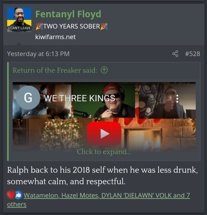This screenshot has height=215, width=207.
Task: Click the blue thumbs-up reaction icon
Action: pos(19,195)
